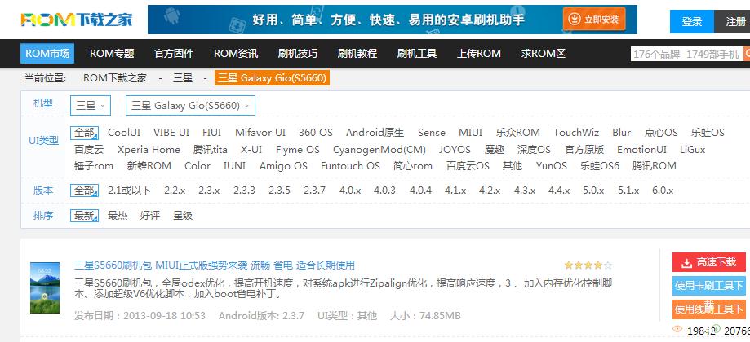Sort ROM list by 星级
This screenshot has height=342, width=750.
pos(183,216)
